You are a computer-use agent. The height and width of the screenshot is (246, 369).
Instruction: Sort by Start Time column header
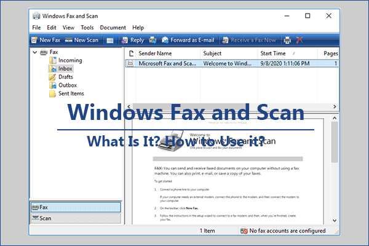click(287, 54)
